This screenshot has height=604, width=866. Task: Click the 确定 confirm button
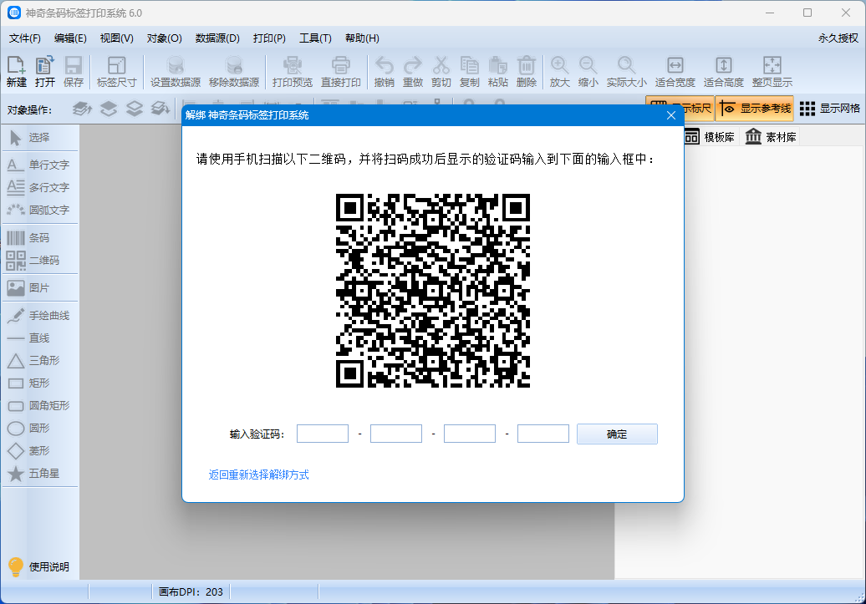[x=617, y=434]
